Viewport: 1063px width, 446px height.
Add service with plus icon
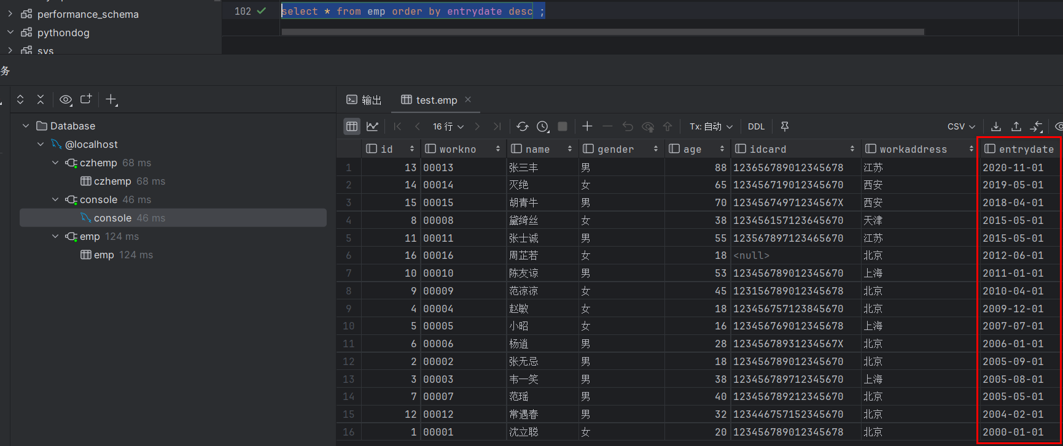tap(111, 99)
